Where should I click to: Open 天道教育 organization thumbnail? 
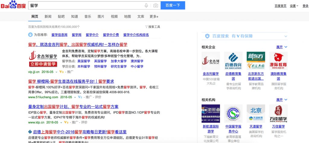256,114
